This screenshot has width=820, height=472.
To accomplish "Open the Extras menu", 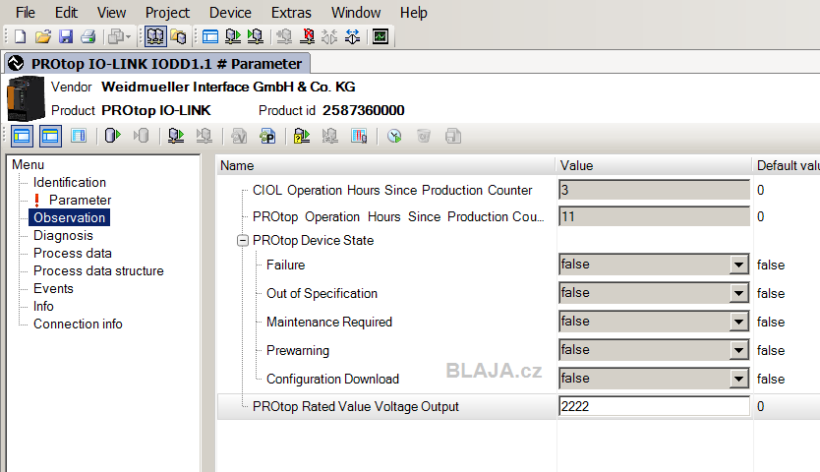I will (291, 12).
